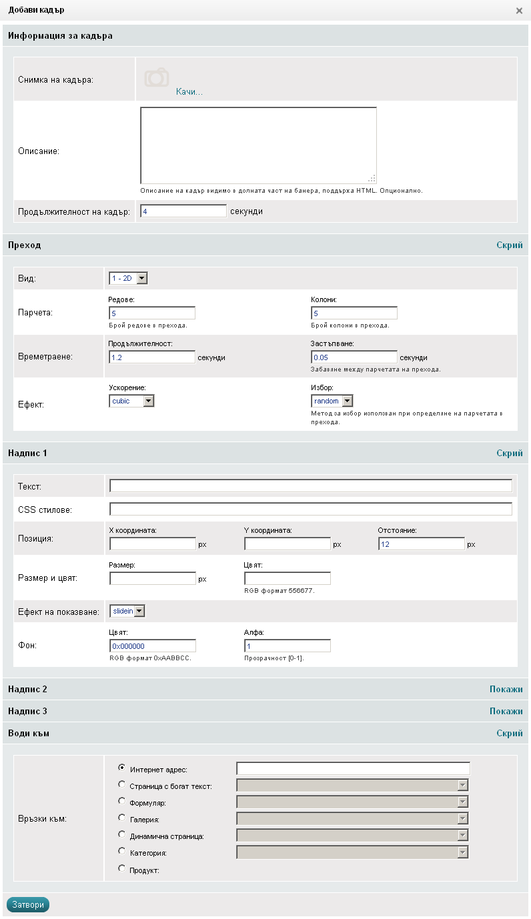Open the Избор random dropdown

332,401
